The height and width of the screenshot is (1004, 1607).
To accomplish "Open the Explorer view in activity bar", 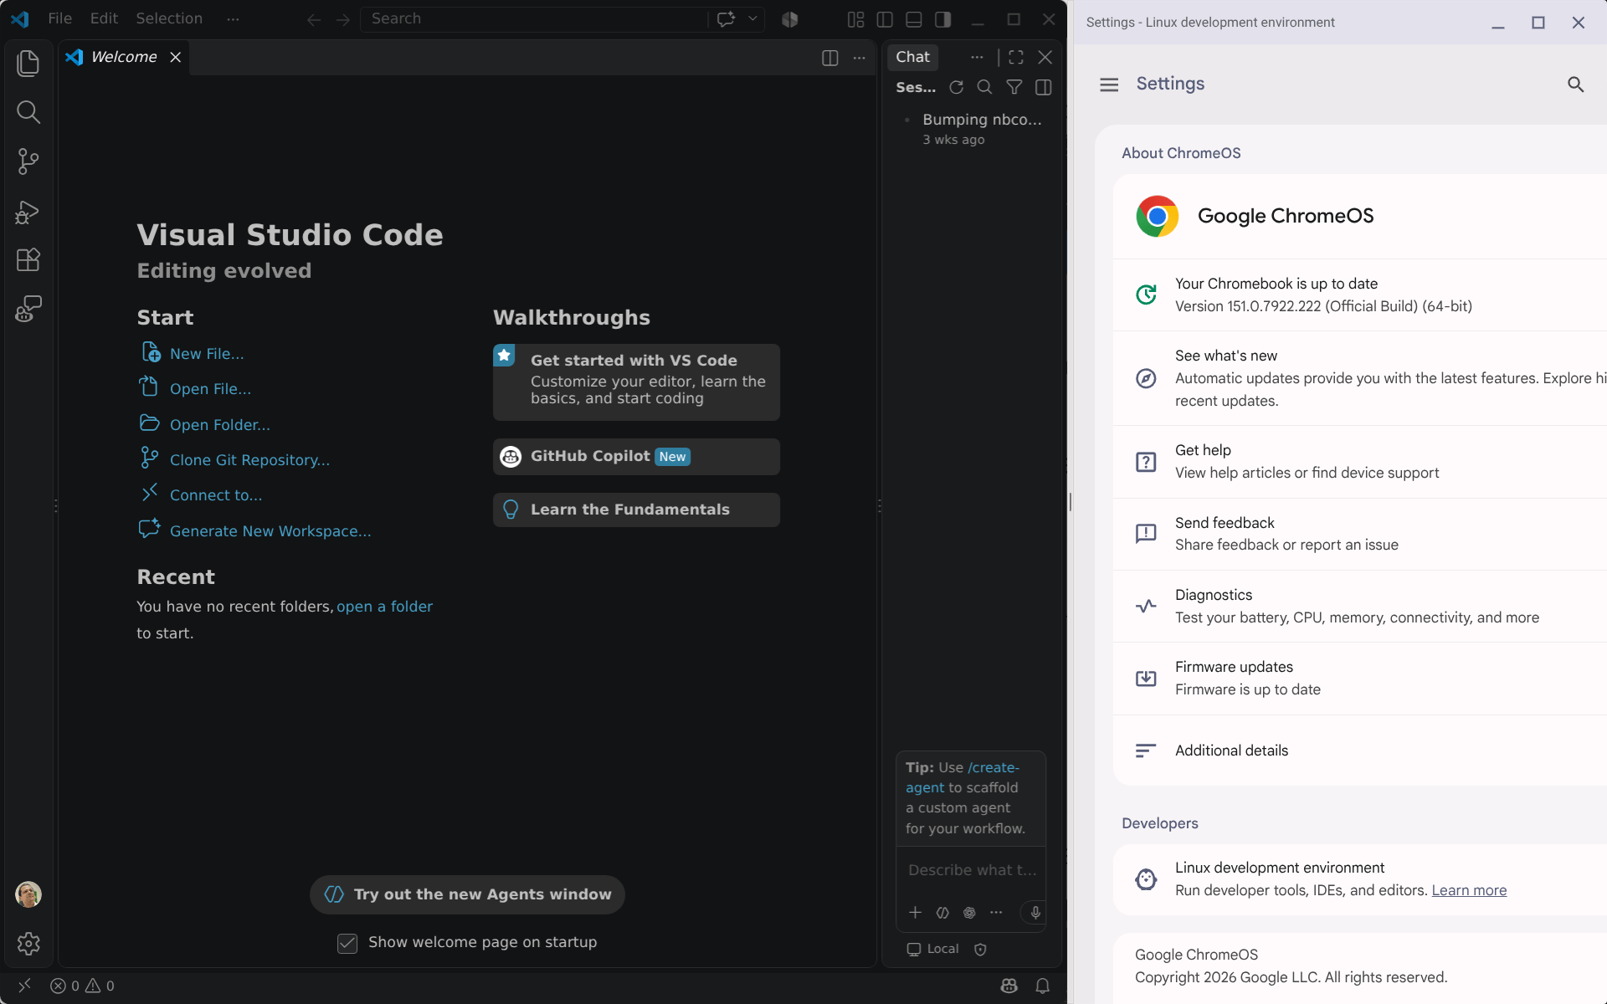I will click(28, 64).
